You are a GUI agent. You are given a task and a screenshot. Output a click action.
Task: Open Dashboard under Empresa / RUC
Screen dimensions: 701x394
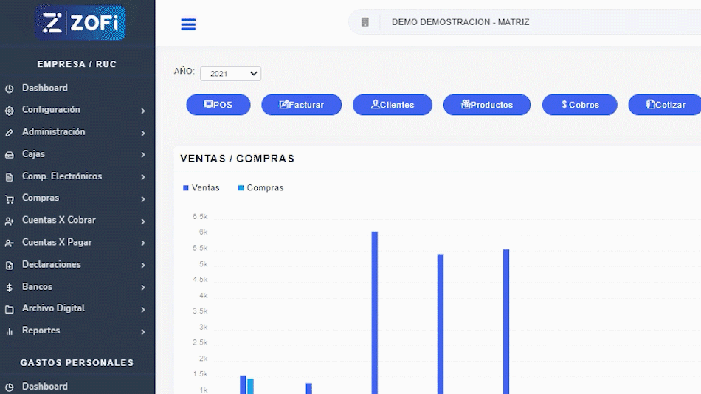44,88
